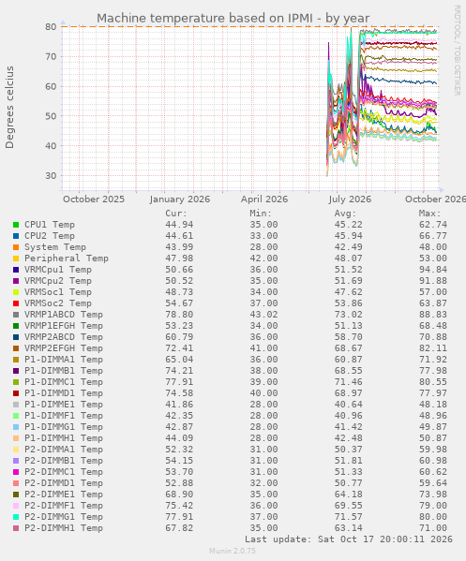Click the 'July 2026' x-axis label
Screen dimensions: 466x561
[x=350, y=199]
